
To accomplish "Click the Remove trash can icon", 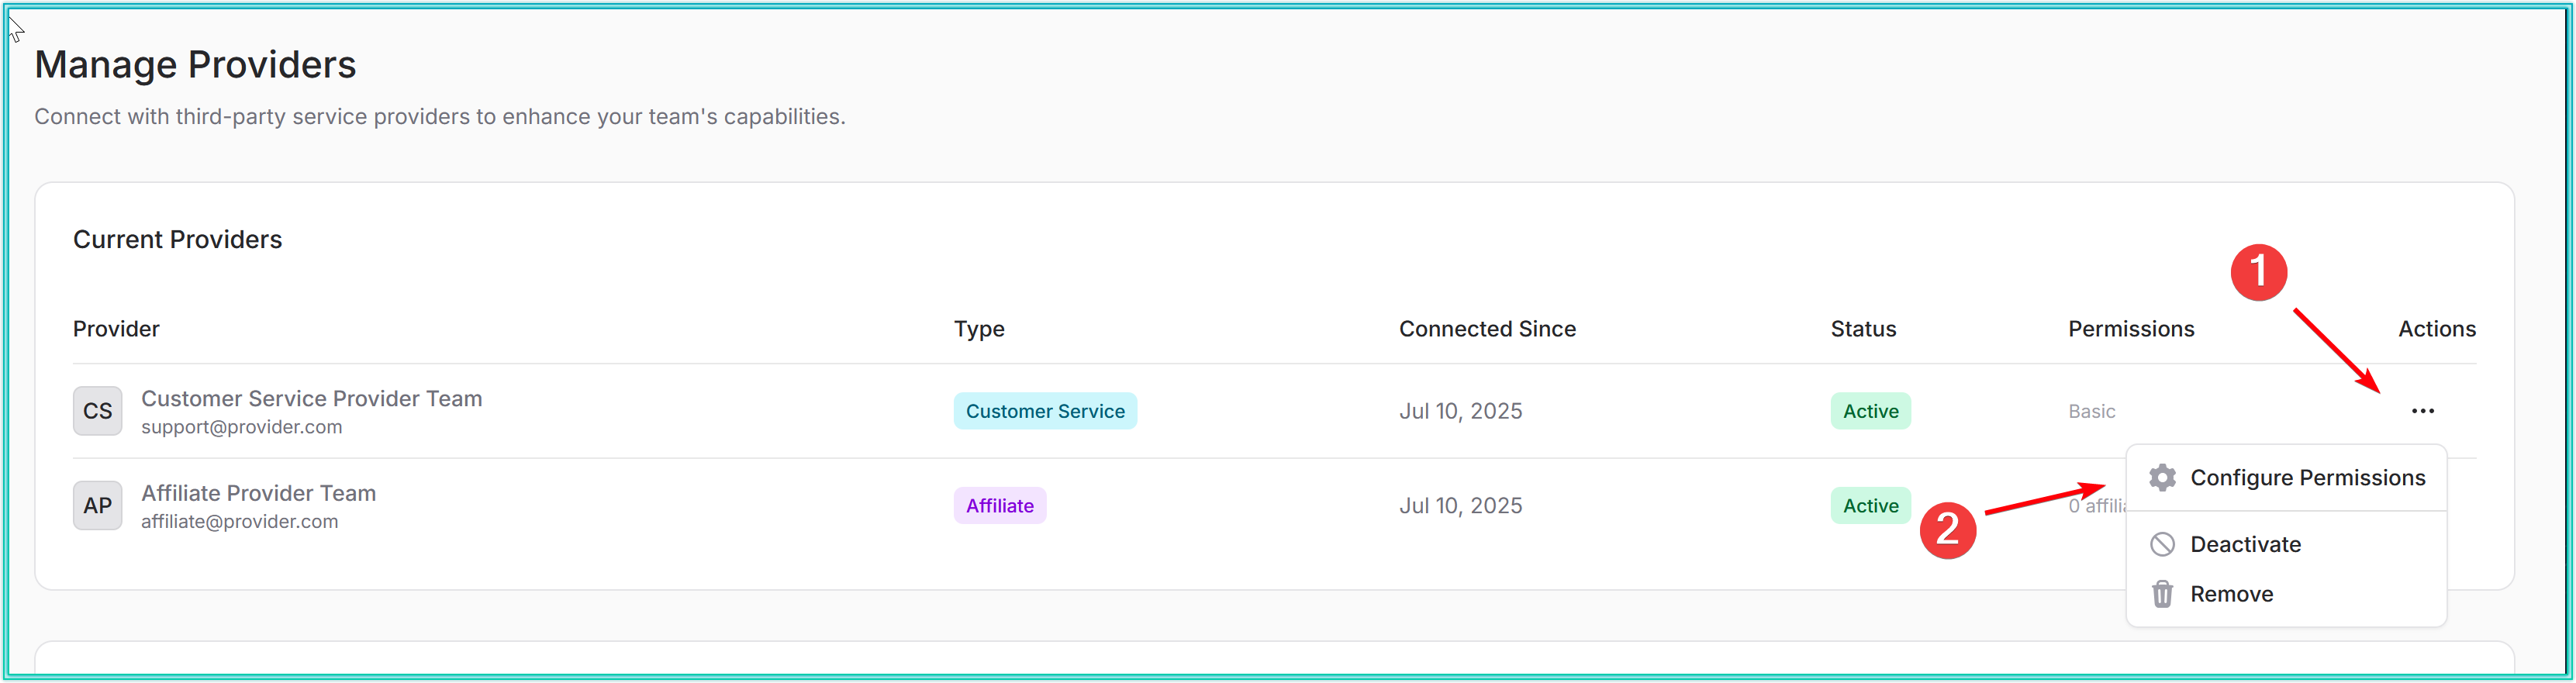I will click(2162, 594).
